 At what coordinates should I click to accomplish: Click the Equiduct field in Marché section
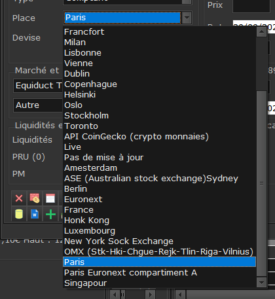click(38, 86)
